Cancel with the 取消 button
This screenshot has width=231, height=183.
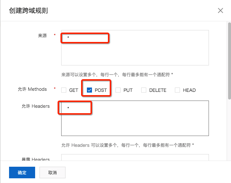tap(52, 173)
